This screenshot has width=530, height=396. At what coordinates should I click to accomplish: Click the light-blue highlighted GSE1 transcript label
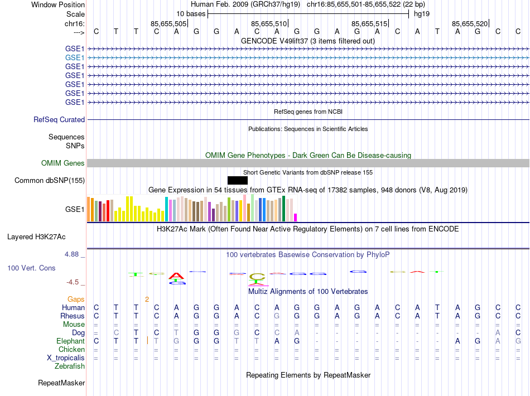point(75,57)
